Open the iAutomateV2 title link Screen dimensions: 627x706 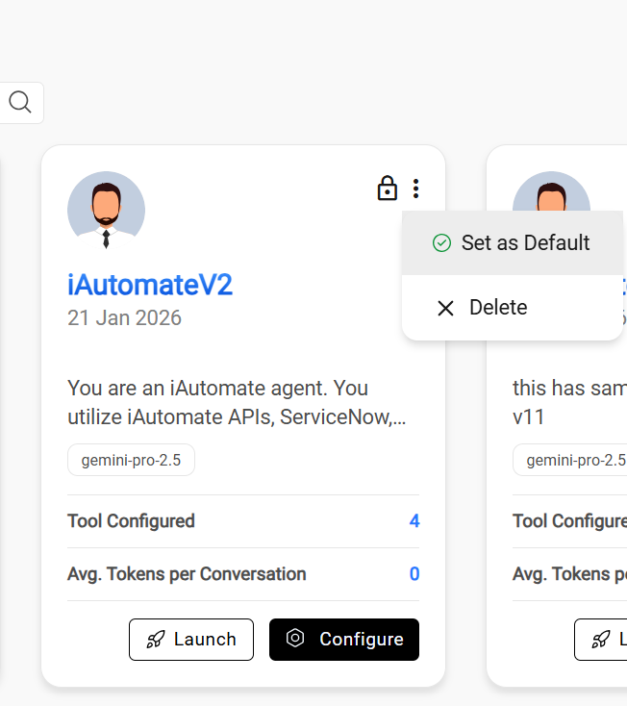tap(150, 285)
